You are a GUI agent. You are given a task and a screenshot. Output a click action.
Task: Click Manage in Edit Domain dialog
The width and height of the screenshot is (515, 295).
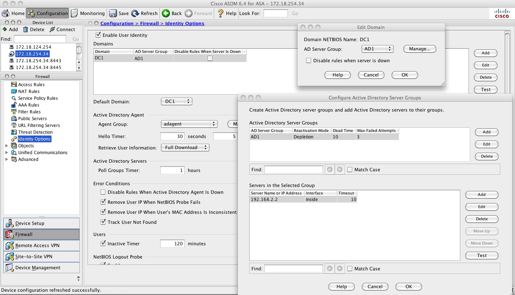click(420, 49)
